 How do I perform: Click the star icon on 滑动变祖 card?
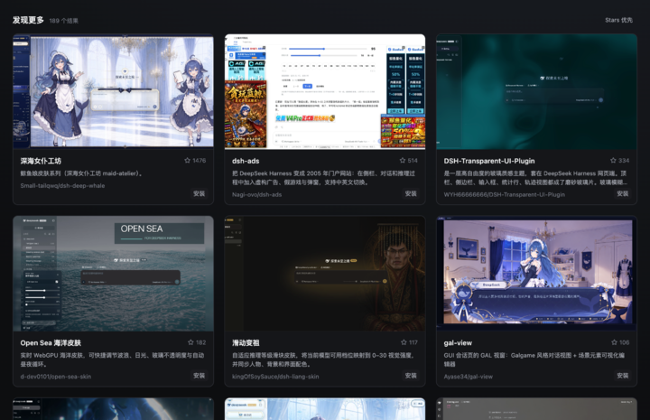tap(404, 342)
